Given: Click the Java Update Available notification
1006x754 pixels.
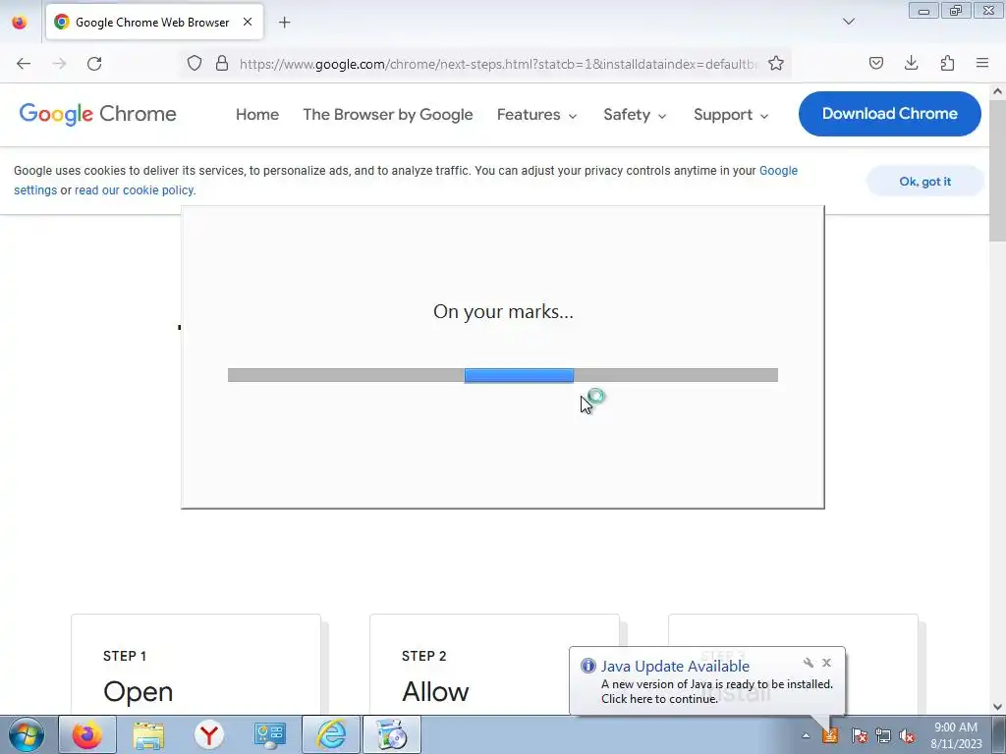Looking at the screenshot, I should [x=707, y=681].
